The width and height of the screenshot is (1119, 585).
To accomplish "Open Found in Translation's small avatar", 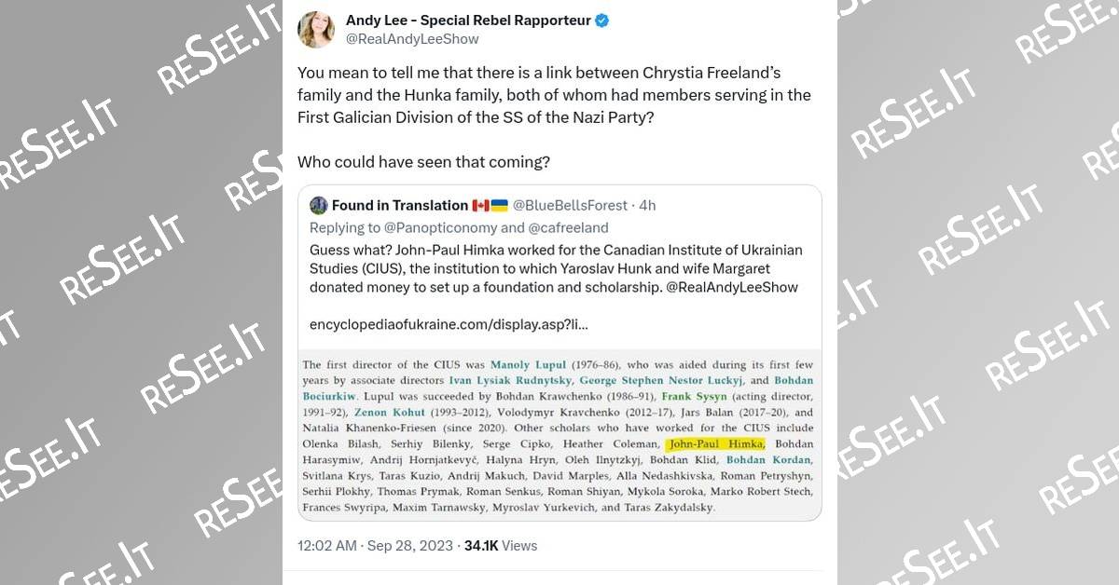I will pos(319,206).
